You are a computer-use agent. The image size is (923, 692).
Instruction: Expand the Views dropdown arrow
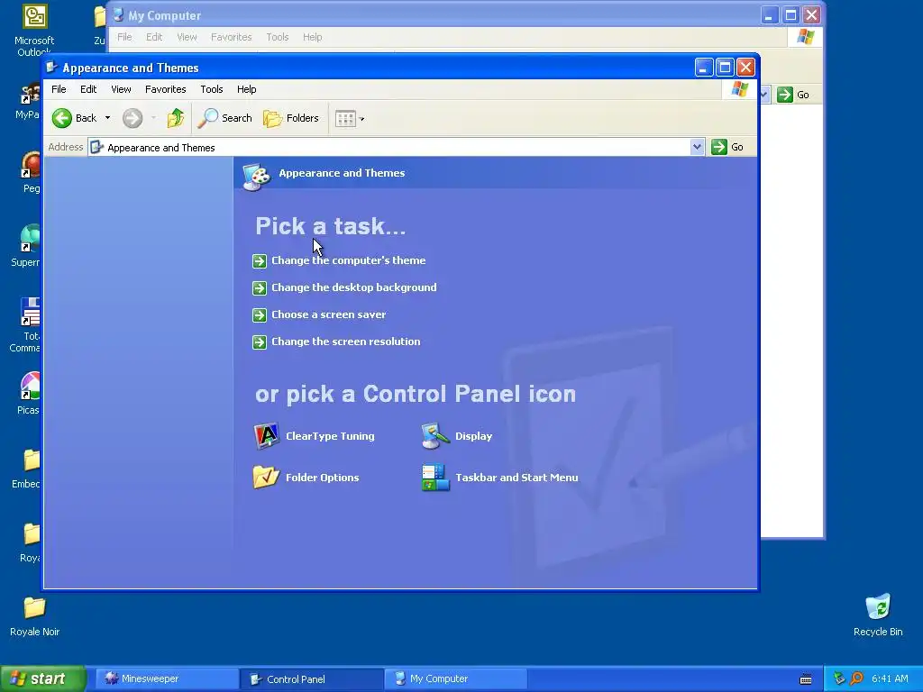(x=361, y=119)
